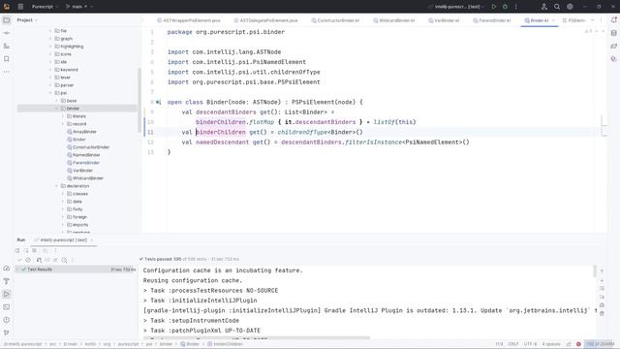This screenshot has width=620, height=349.
Task: Open the Purescript project dropdown
Action: pos(45,7)
